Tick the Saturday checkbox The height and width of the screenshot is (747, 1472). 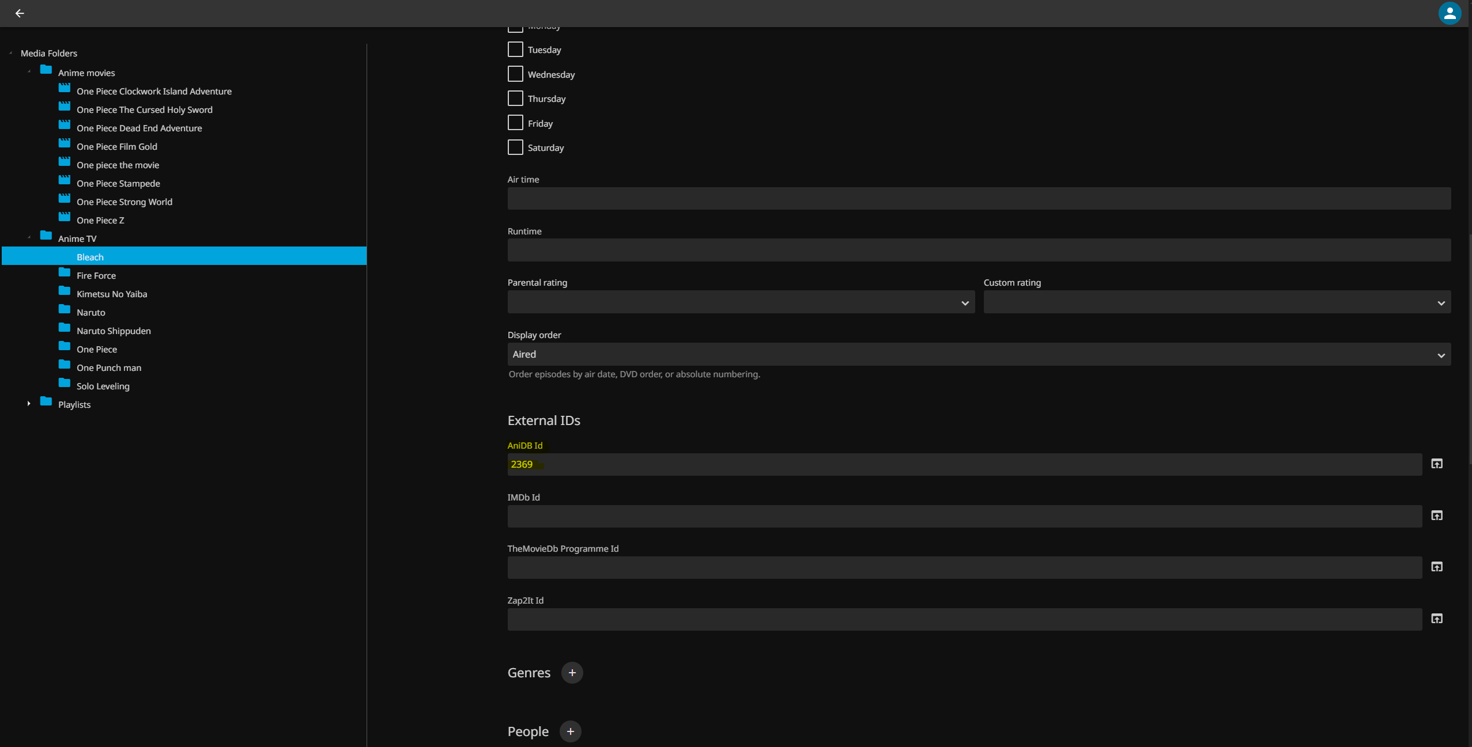coord(515,147)
